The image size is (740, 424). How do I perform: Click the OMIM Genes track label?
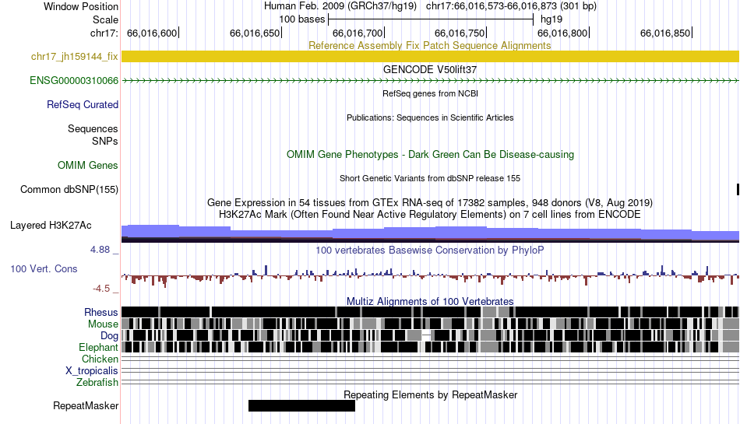pyautogui.click(x=87, y=166)
